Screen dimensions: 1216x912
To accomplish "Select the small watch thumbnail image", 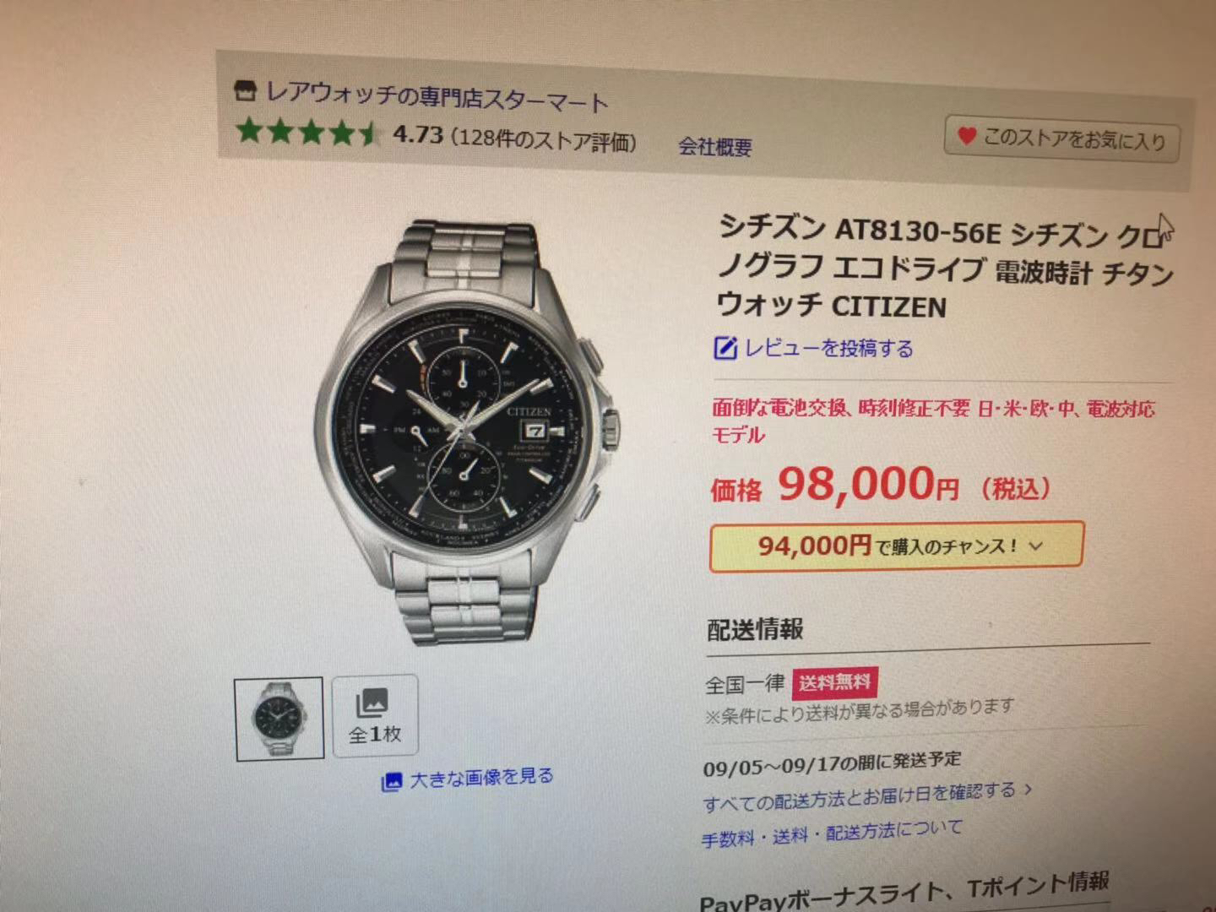I will [279, 719].
